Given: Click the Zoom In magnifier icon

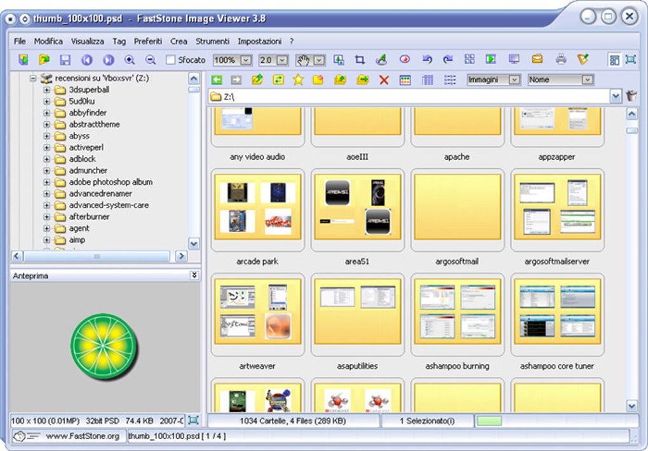Looking at the screenshot, I should [x=130, y=60].
